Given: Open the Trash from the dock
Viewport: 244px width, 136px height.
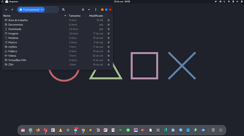Looking at the screenshot, I should [x=213, y=130].
